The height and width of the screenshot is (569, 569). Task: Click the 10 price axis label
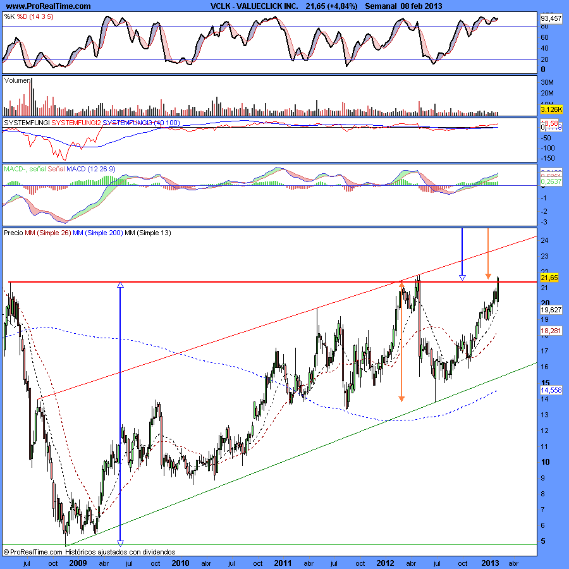click(545, 462)
